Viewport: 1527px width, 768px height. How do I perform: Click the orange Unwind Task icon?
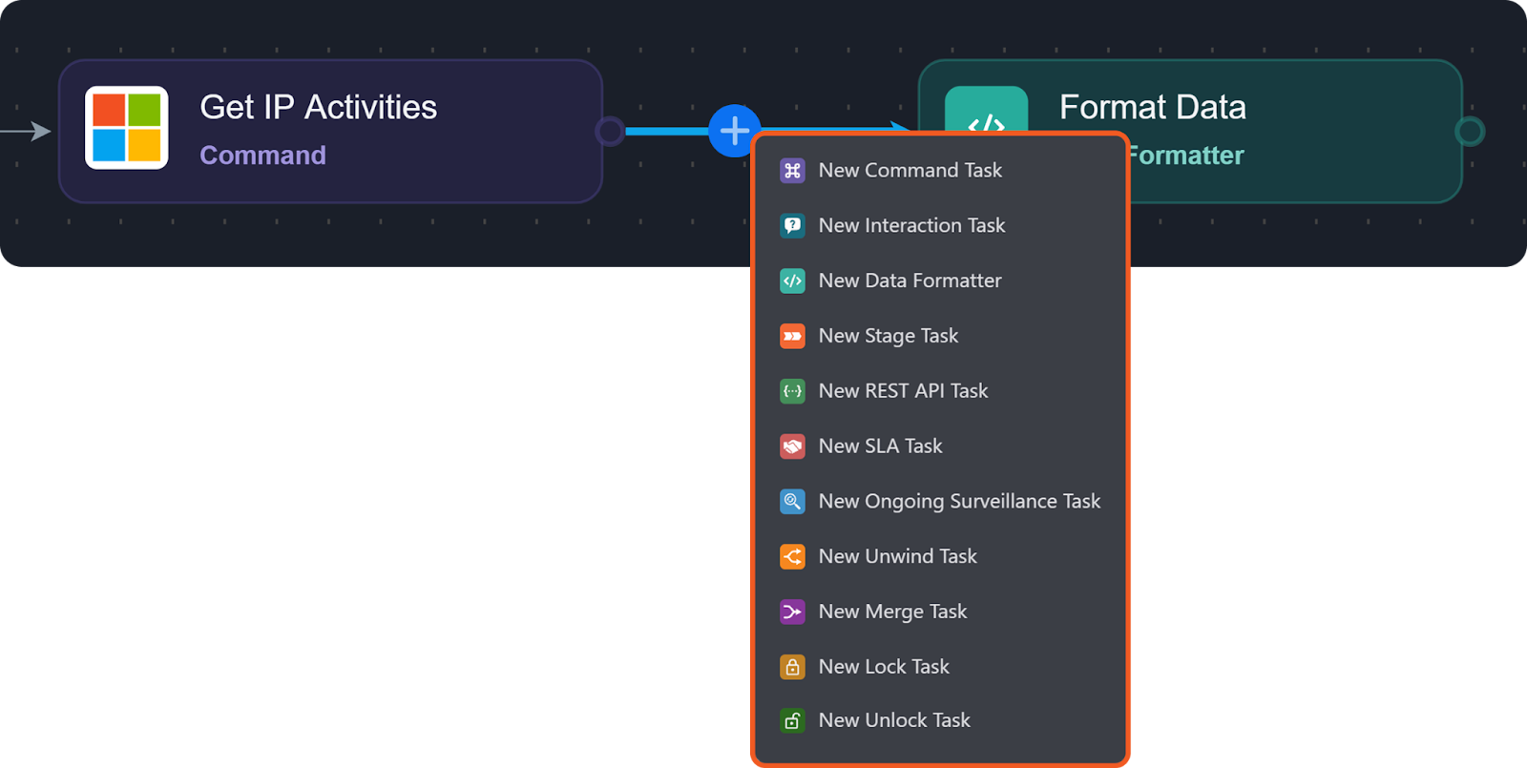(792, 556)
